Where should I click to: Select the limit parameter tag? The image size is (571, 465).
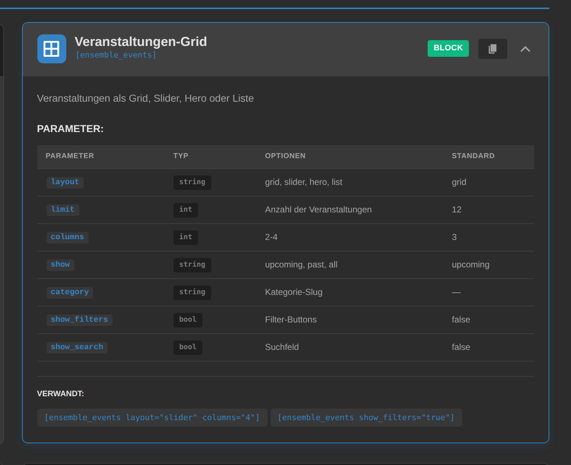[63, 210]
